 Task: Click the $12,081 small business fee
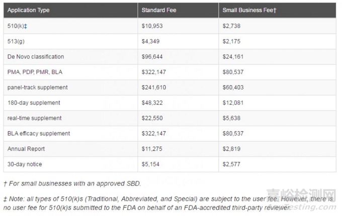(x=233, y=103)
